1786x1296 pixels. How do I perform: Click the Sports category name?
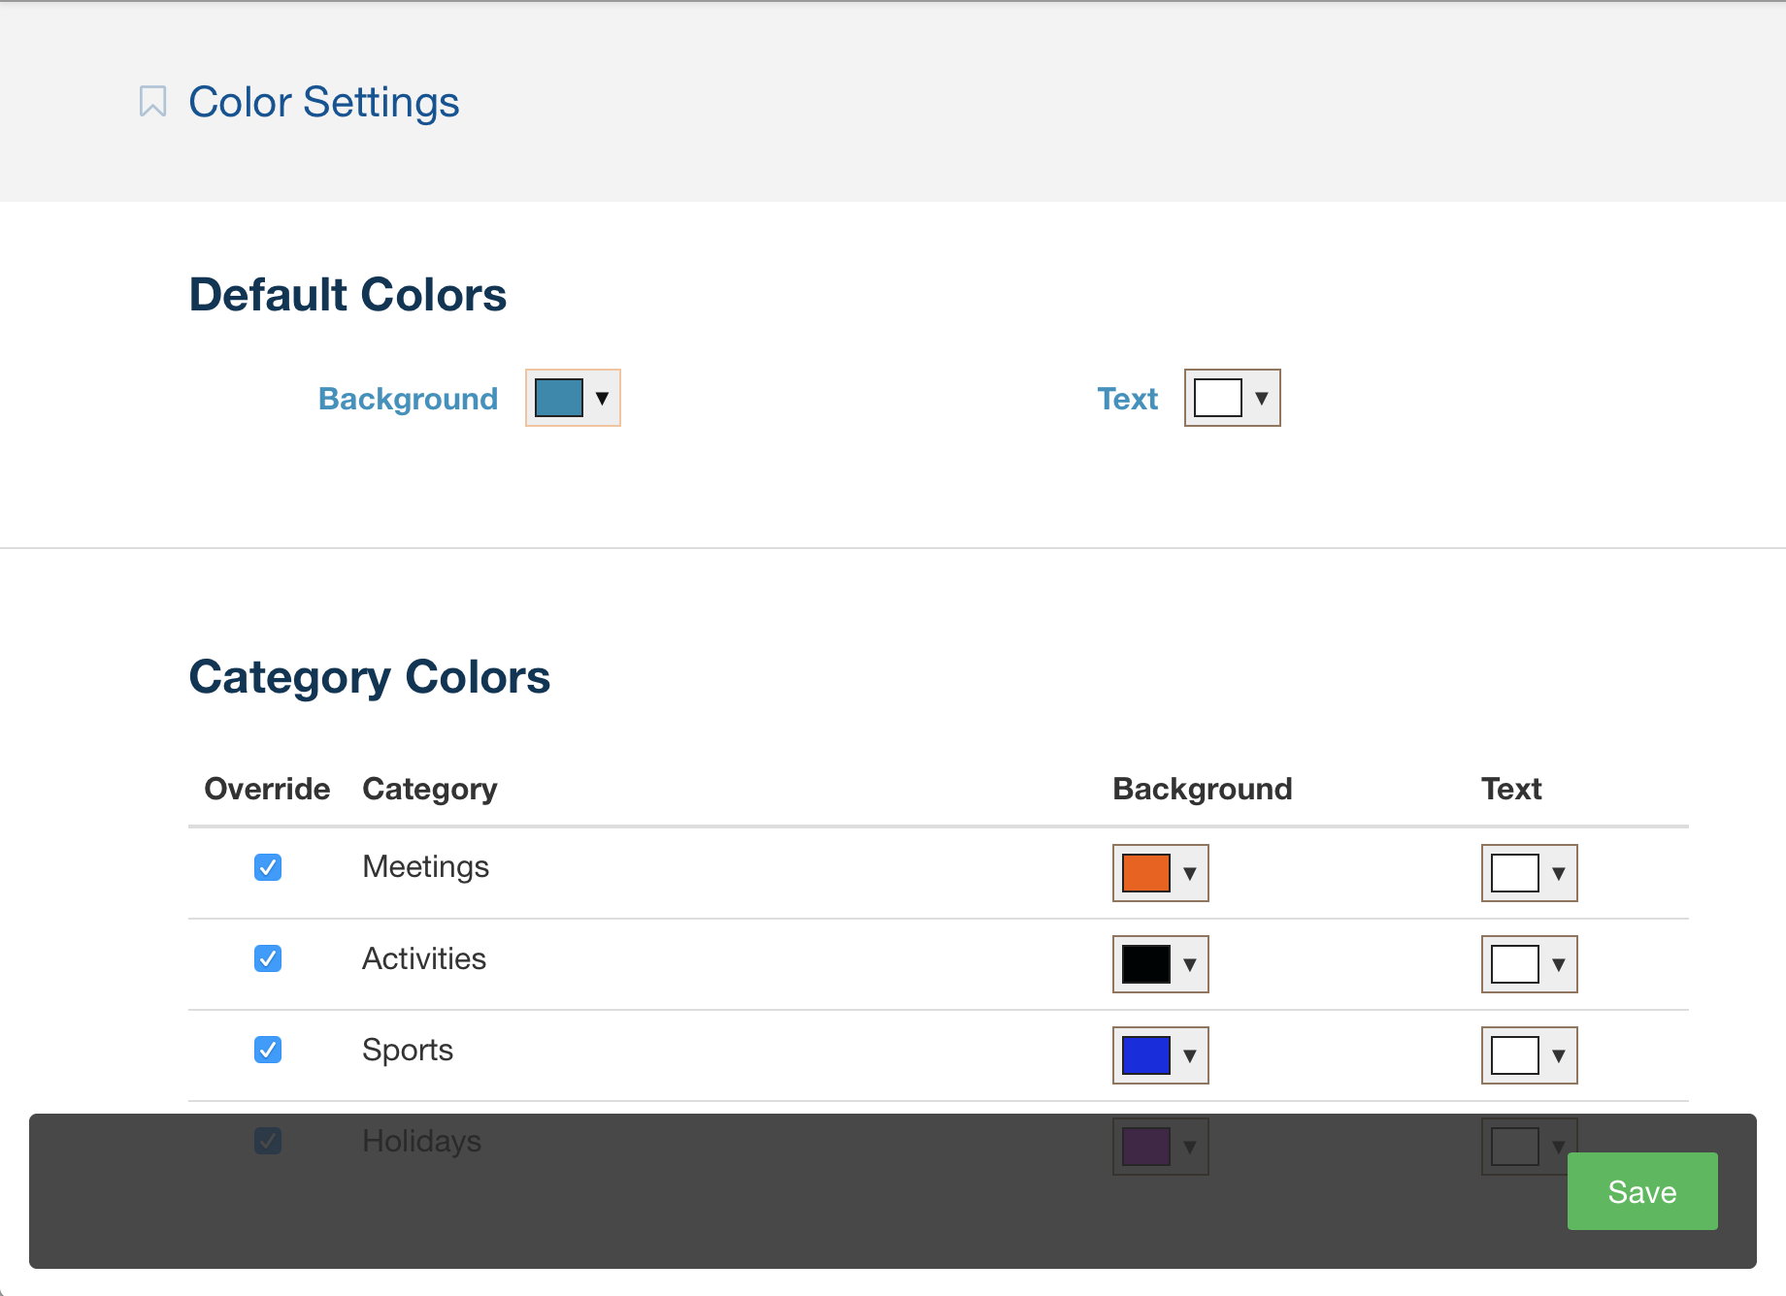[x=408, y=1050]
